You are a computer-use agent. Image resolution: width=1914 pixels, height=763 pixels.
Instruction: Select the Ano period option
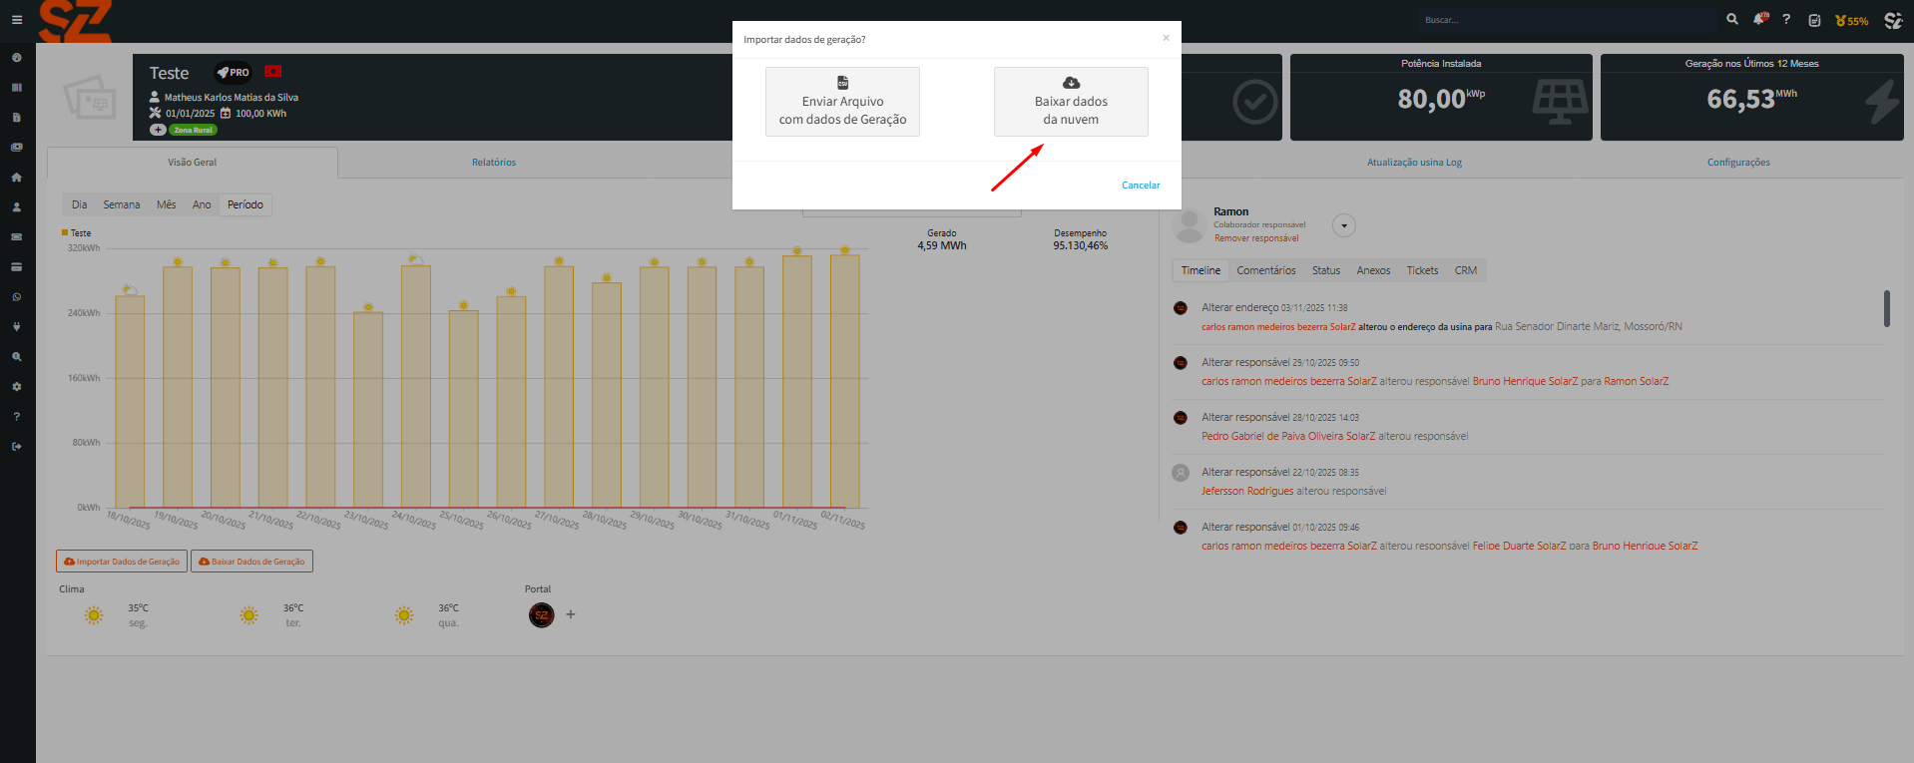[x=202, y=204]
